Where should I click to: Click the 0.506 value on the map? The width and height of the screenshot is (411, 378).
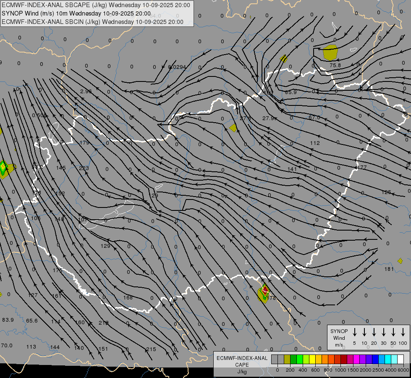coord(39,115)
